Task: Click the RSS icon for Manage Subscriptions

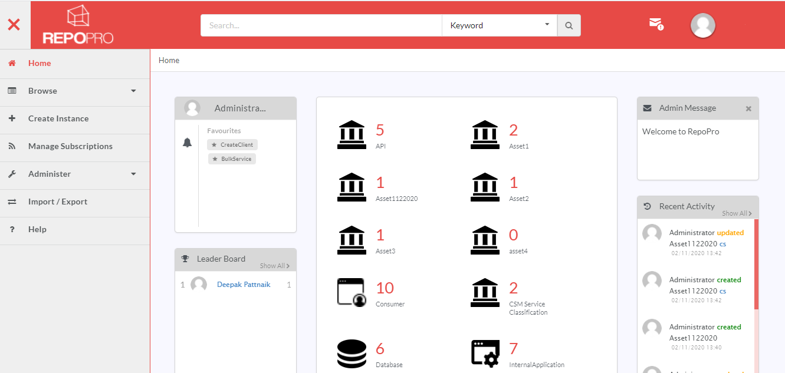Action: click(12, 146)
